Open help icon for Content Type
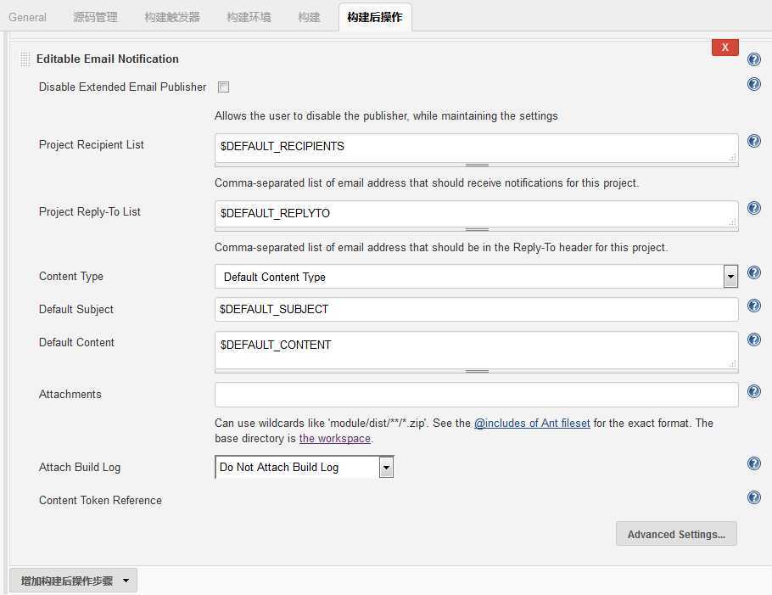Image resolution: width=772 pixels, height=595 pixels. point(754,272)
